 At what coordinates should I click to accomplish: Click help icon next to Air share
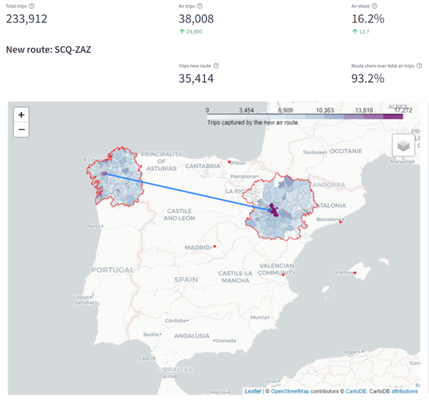tap(375, 6)
